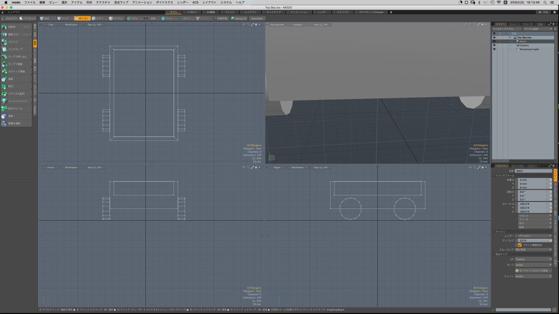Open the ダイナミクス menu
The height and width of the screenshot is (314, 559).
click(x=165, y=2)
